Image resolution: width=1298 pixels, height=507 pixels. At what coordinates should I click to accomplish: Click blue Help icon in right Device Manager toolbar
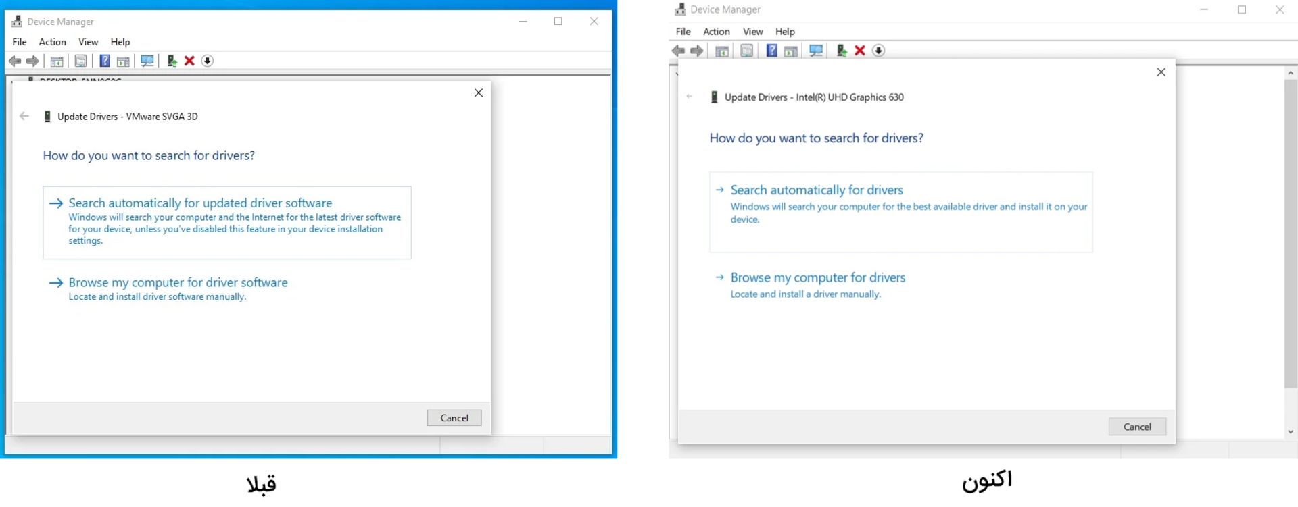772,51
